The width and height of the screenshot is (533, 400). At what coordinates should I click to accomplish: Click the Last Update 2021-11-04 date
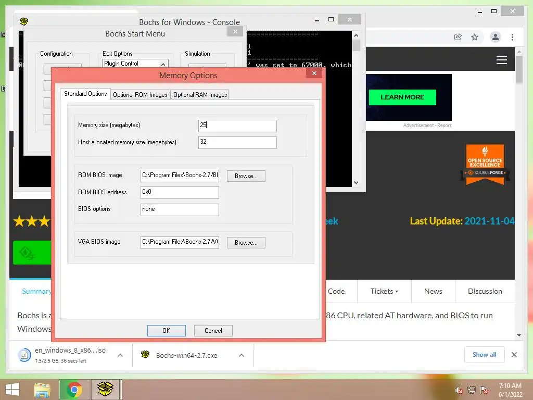click(489, 221)
